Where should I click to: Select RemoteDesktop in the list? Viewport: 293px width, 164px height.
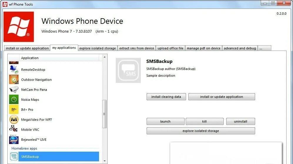[x=33, y=70]
